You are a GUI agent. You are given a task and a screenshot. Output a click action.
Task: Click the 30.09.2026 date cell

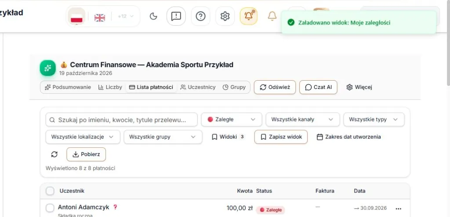click(x=370, y=208)
